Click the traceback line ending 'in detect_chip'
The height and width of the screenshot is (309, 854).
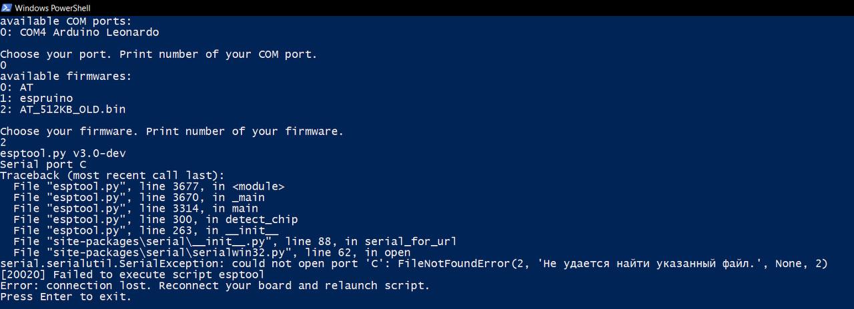tap(155, 219)
